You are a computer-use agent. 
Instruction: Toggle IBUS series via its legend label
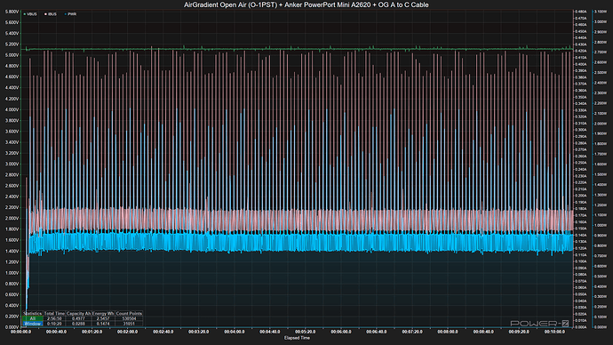52,14
